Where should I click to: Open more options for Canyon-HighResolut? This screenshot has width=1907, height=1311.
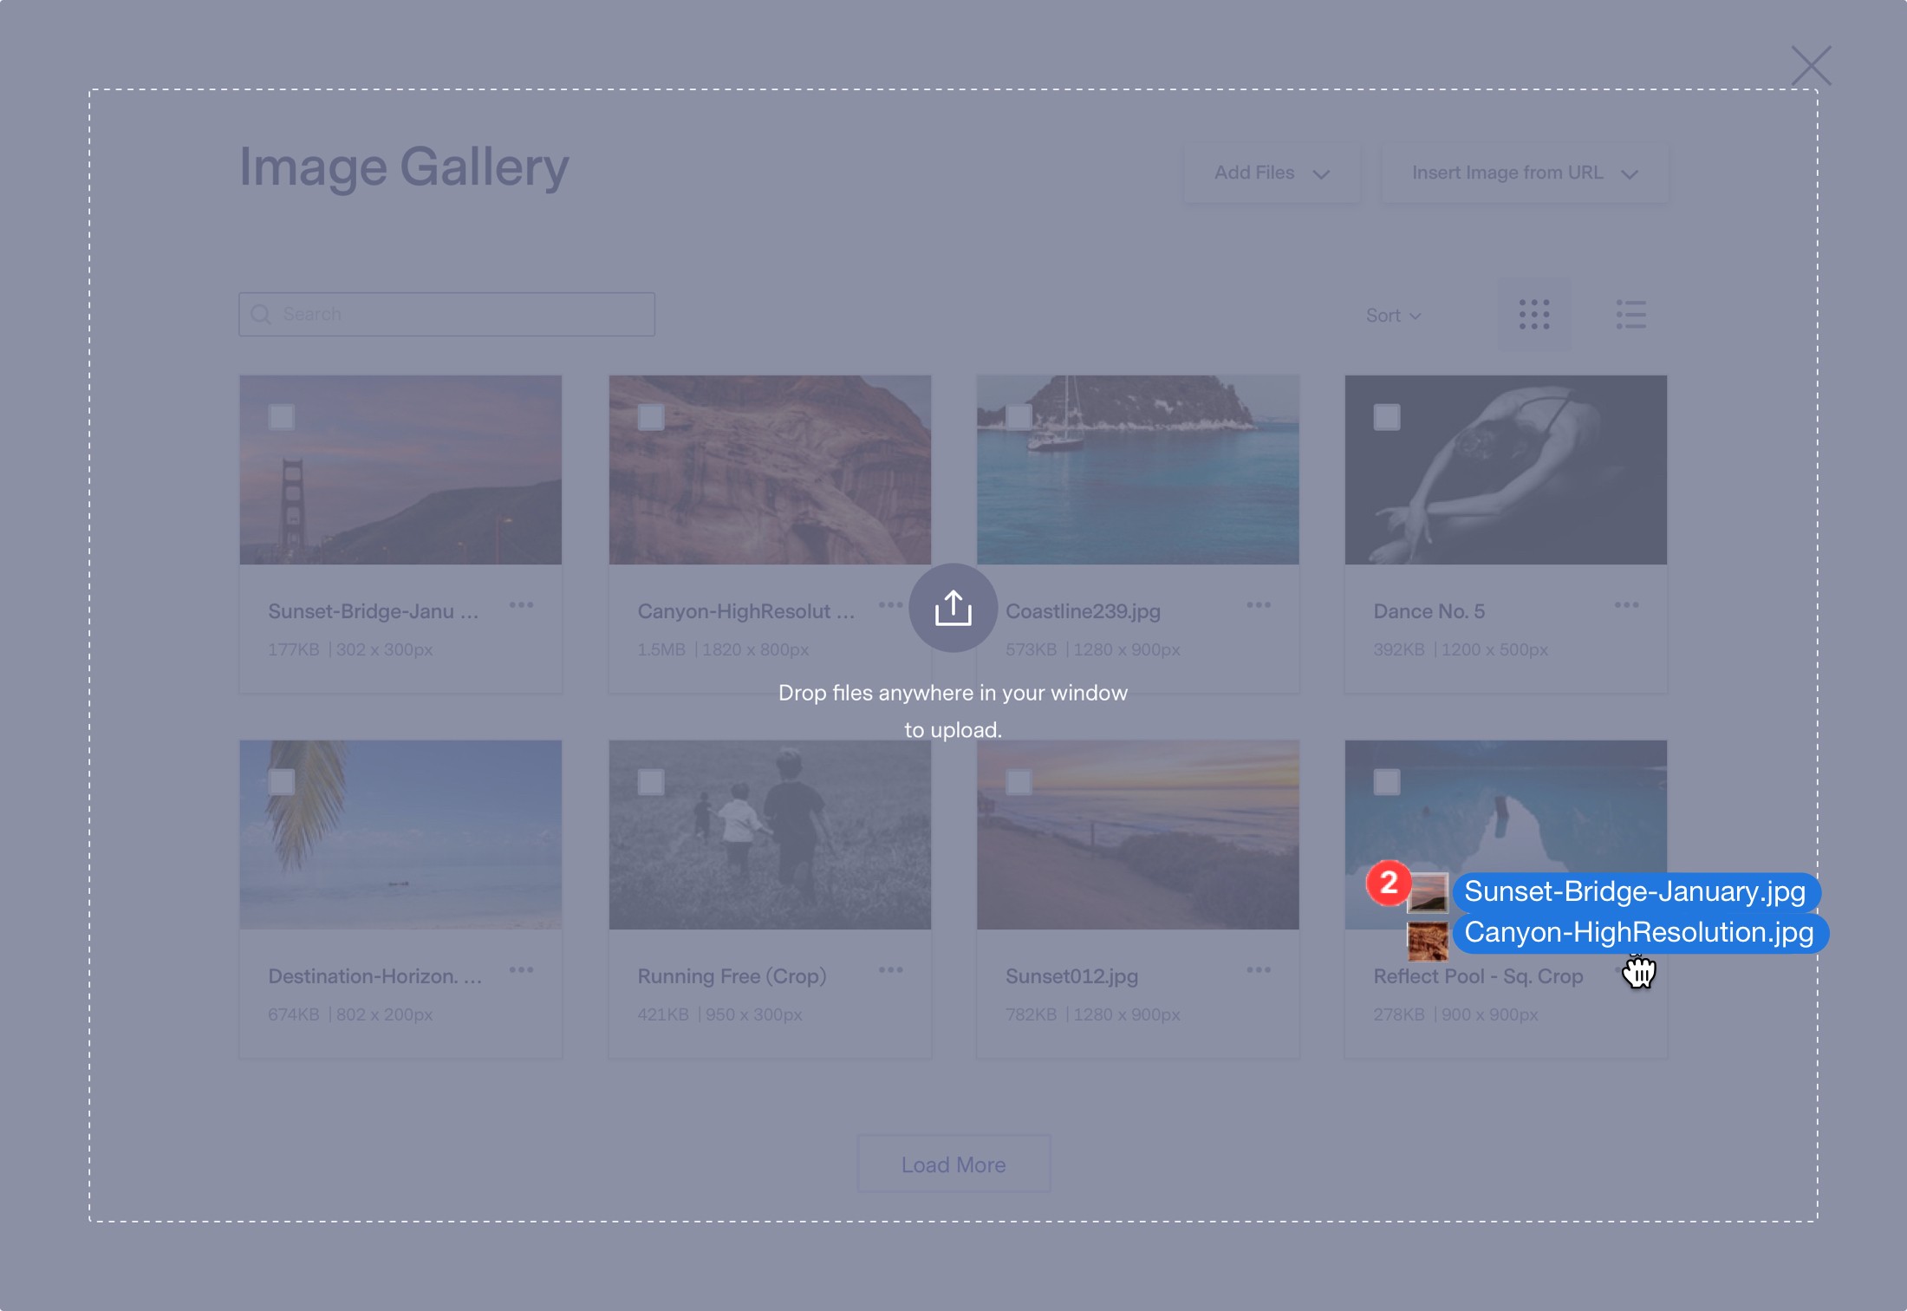pos(890,605)
